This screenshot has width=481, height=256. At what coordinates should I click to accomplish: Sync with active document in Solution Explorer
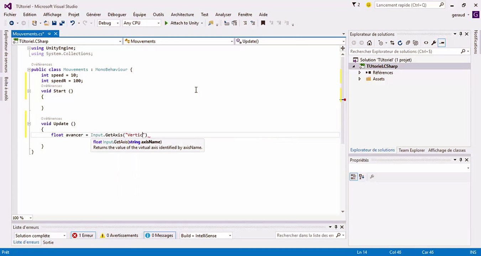(392, 43)
